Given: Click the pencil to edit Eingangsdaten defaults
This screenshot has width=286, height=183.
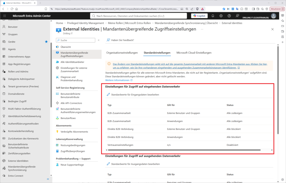Looking at the screenshot, I should tap(108, 94).
